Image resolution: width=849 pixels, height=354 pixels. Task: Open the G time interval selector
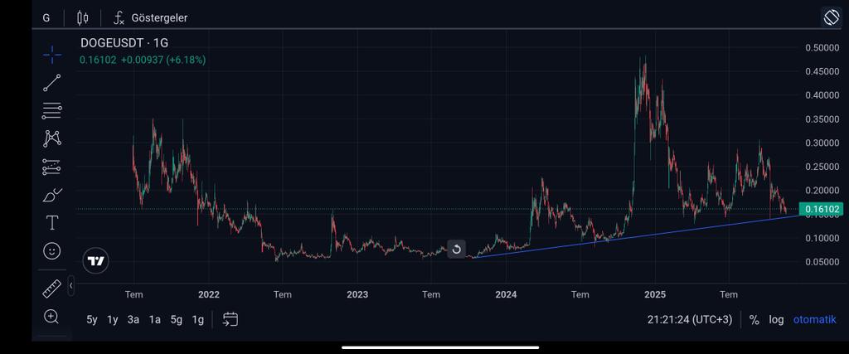pyautogui.click(x=46, y=18)
